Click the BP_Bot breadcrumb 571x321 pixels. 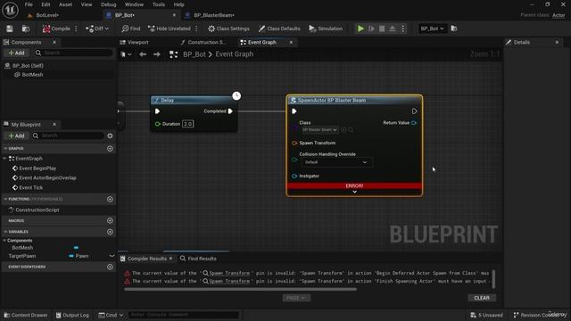194,54
